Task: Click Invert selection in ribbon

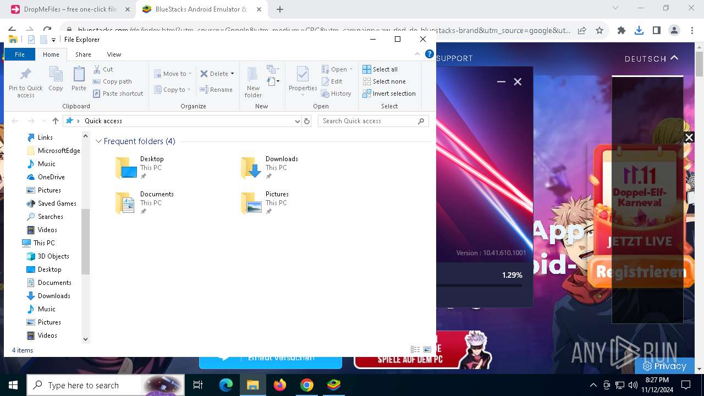Action: click(389, 94)
